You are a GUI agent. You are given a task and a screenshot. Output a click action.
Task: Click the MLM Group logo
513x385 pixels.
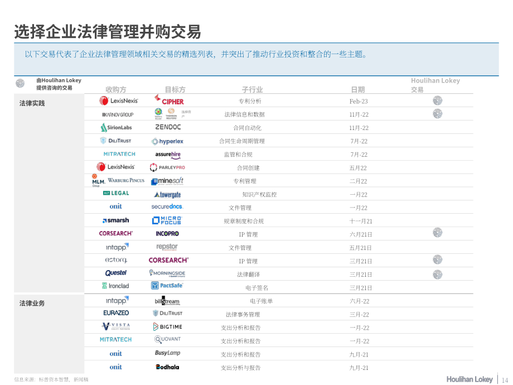click(98, 180)
